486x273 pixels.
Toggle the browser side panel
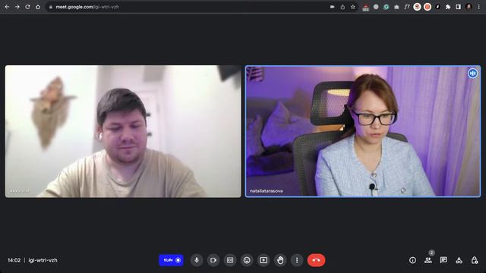pos(458,7)
